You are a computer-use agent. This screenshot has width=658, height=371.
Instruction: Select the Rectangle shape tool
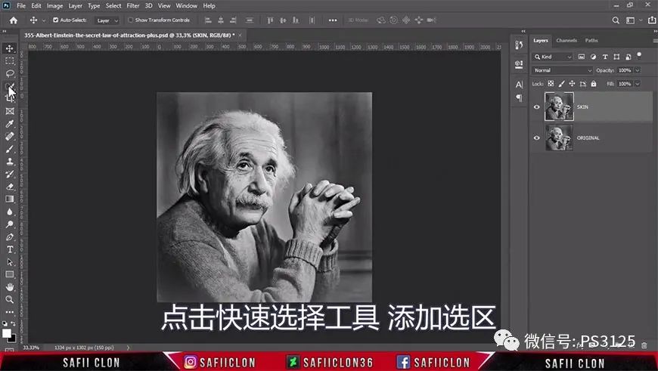pos(9,274)
